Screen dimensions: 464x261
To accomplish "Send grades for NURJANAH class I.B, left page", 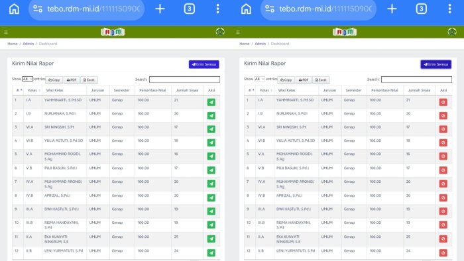I will (211, 116).
